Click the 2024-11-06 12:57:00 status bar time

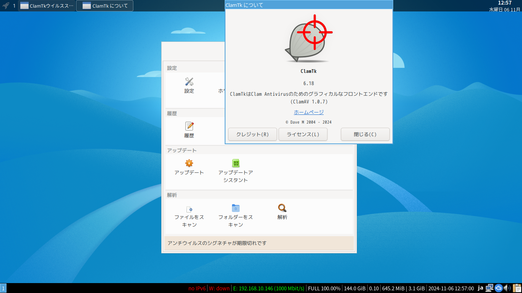(x=451, y=288)
